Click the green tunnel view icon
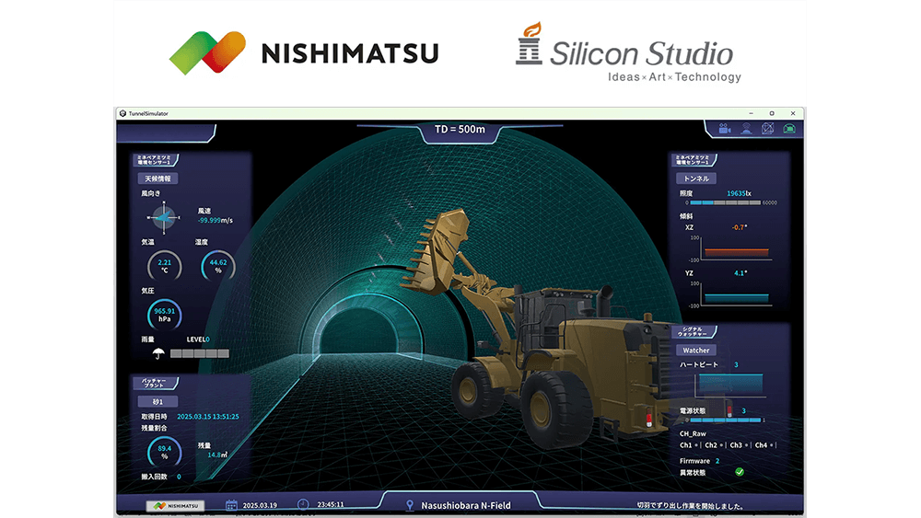921x518 pixels. click(x=789, y=129)
